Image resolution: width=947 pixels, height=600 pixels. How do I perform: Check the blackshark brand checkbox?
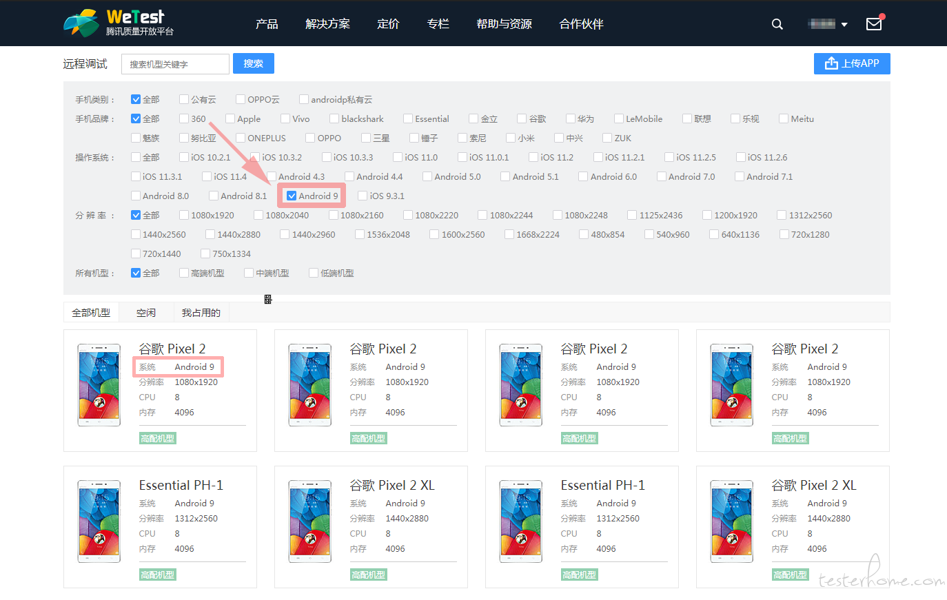point(334,118)
